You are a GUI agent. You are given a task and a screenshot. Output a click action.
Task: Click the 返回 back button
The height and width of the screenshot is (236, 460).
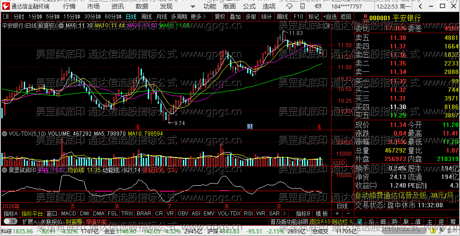click(345, 17)
